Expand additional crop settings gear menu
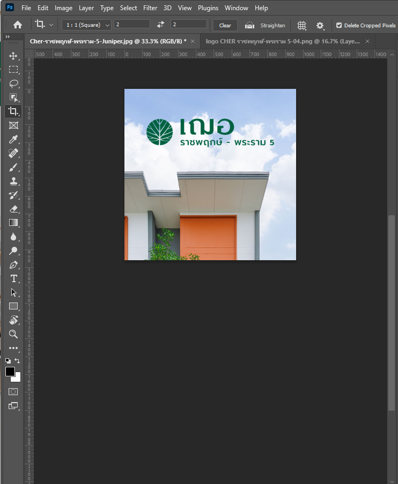This screenshot has width=398, height=484. click(320, 25)
